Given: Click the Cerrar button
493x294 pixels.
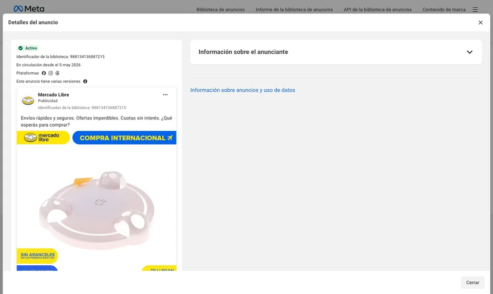Looking at the screenshot, I should [472, 282].
